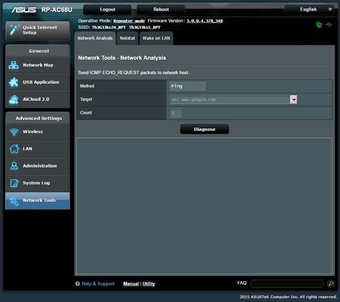Click the USB status icon

click(x=328, y=25)
